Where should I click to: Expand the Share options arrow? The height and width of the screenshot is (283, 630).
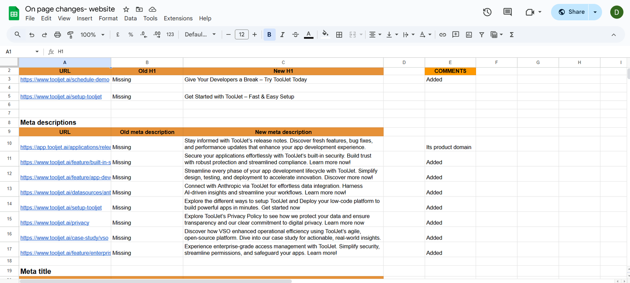[x=595, y=12]
